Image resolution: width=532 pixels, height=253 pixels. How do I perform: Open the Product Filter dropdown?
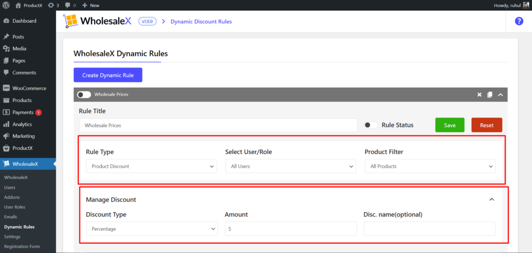tap(430, 166)
